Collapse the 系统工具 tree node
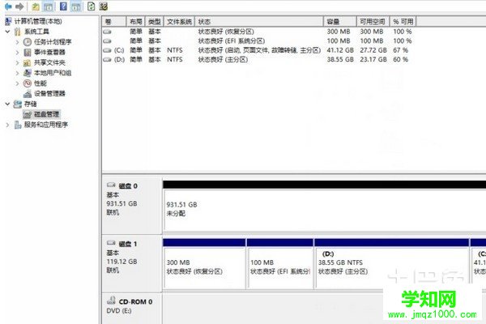This screenshot has height=324, width=486. pos(8,32)
